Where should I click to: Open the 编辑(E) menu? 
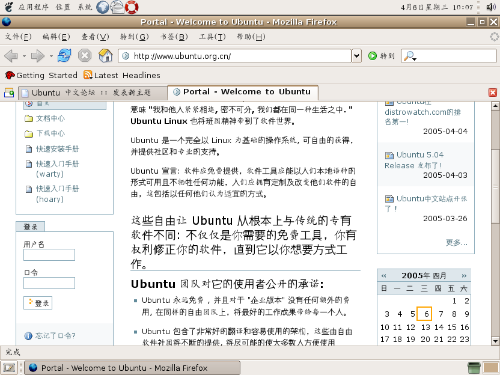point(56,37)
